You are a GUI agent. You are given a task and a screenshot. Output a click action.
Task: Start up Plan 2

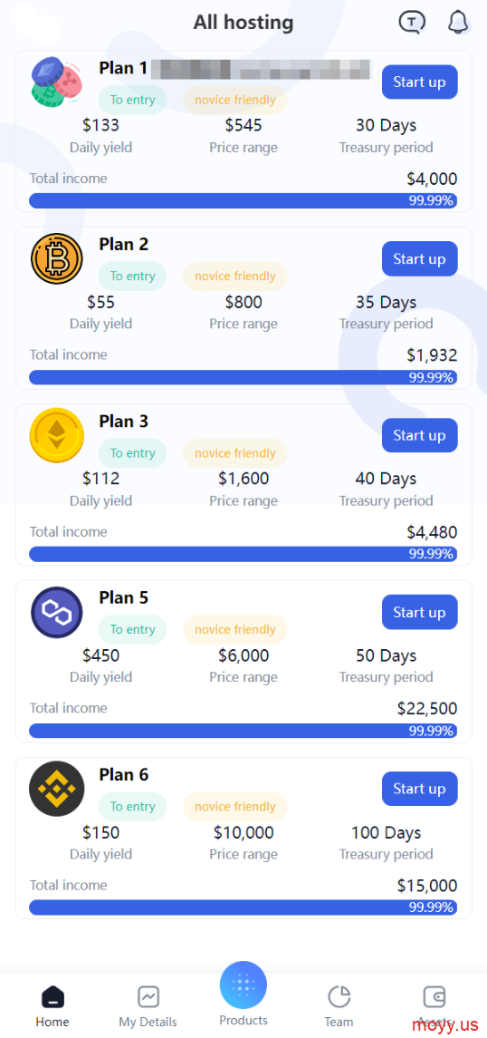[x=420, y=259]
